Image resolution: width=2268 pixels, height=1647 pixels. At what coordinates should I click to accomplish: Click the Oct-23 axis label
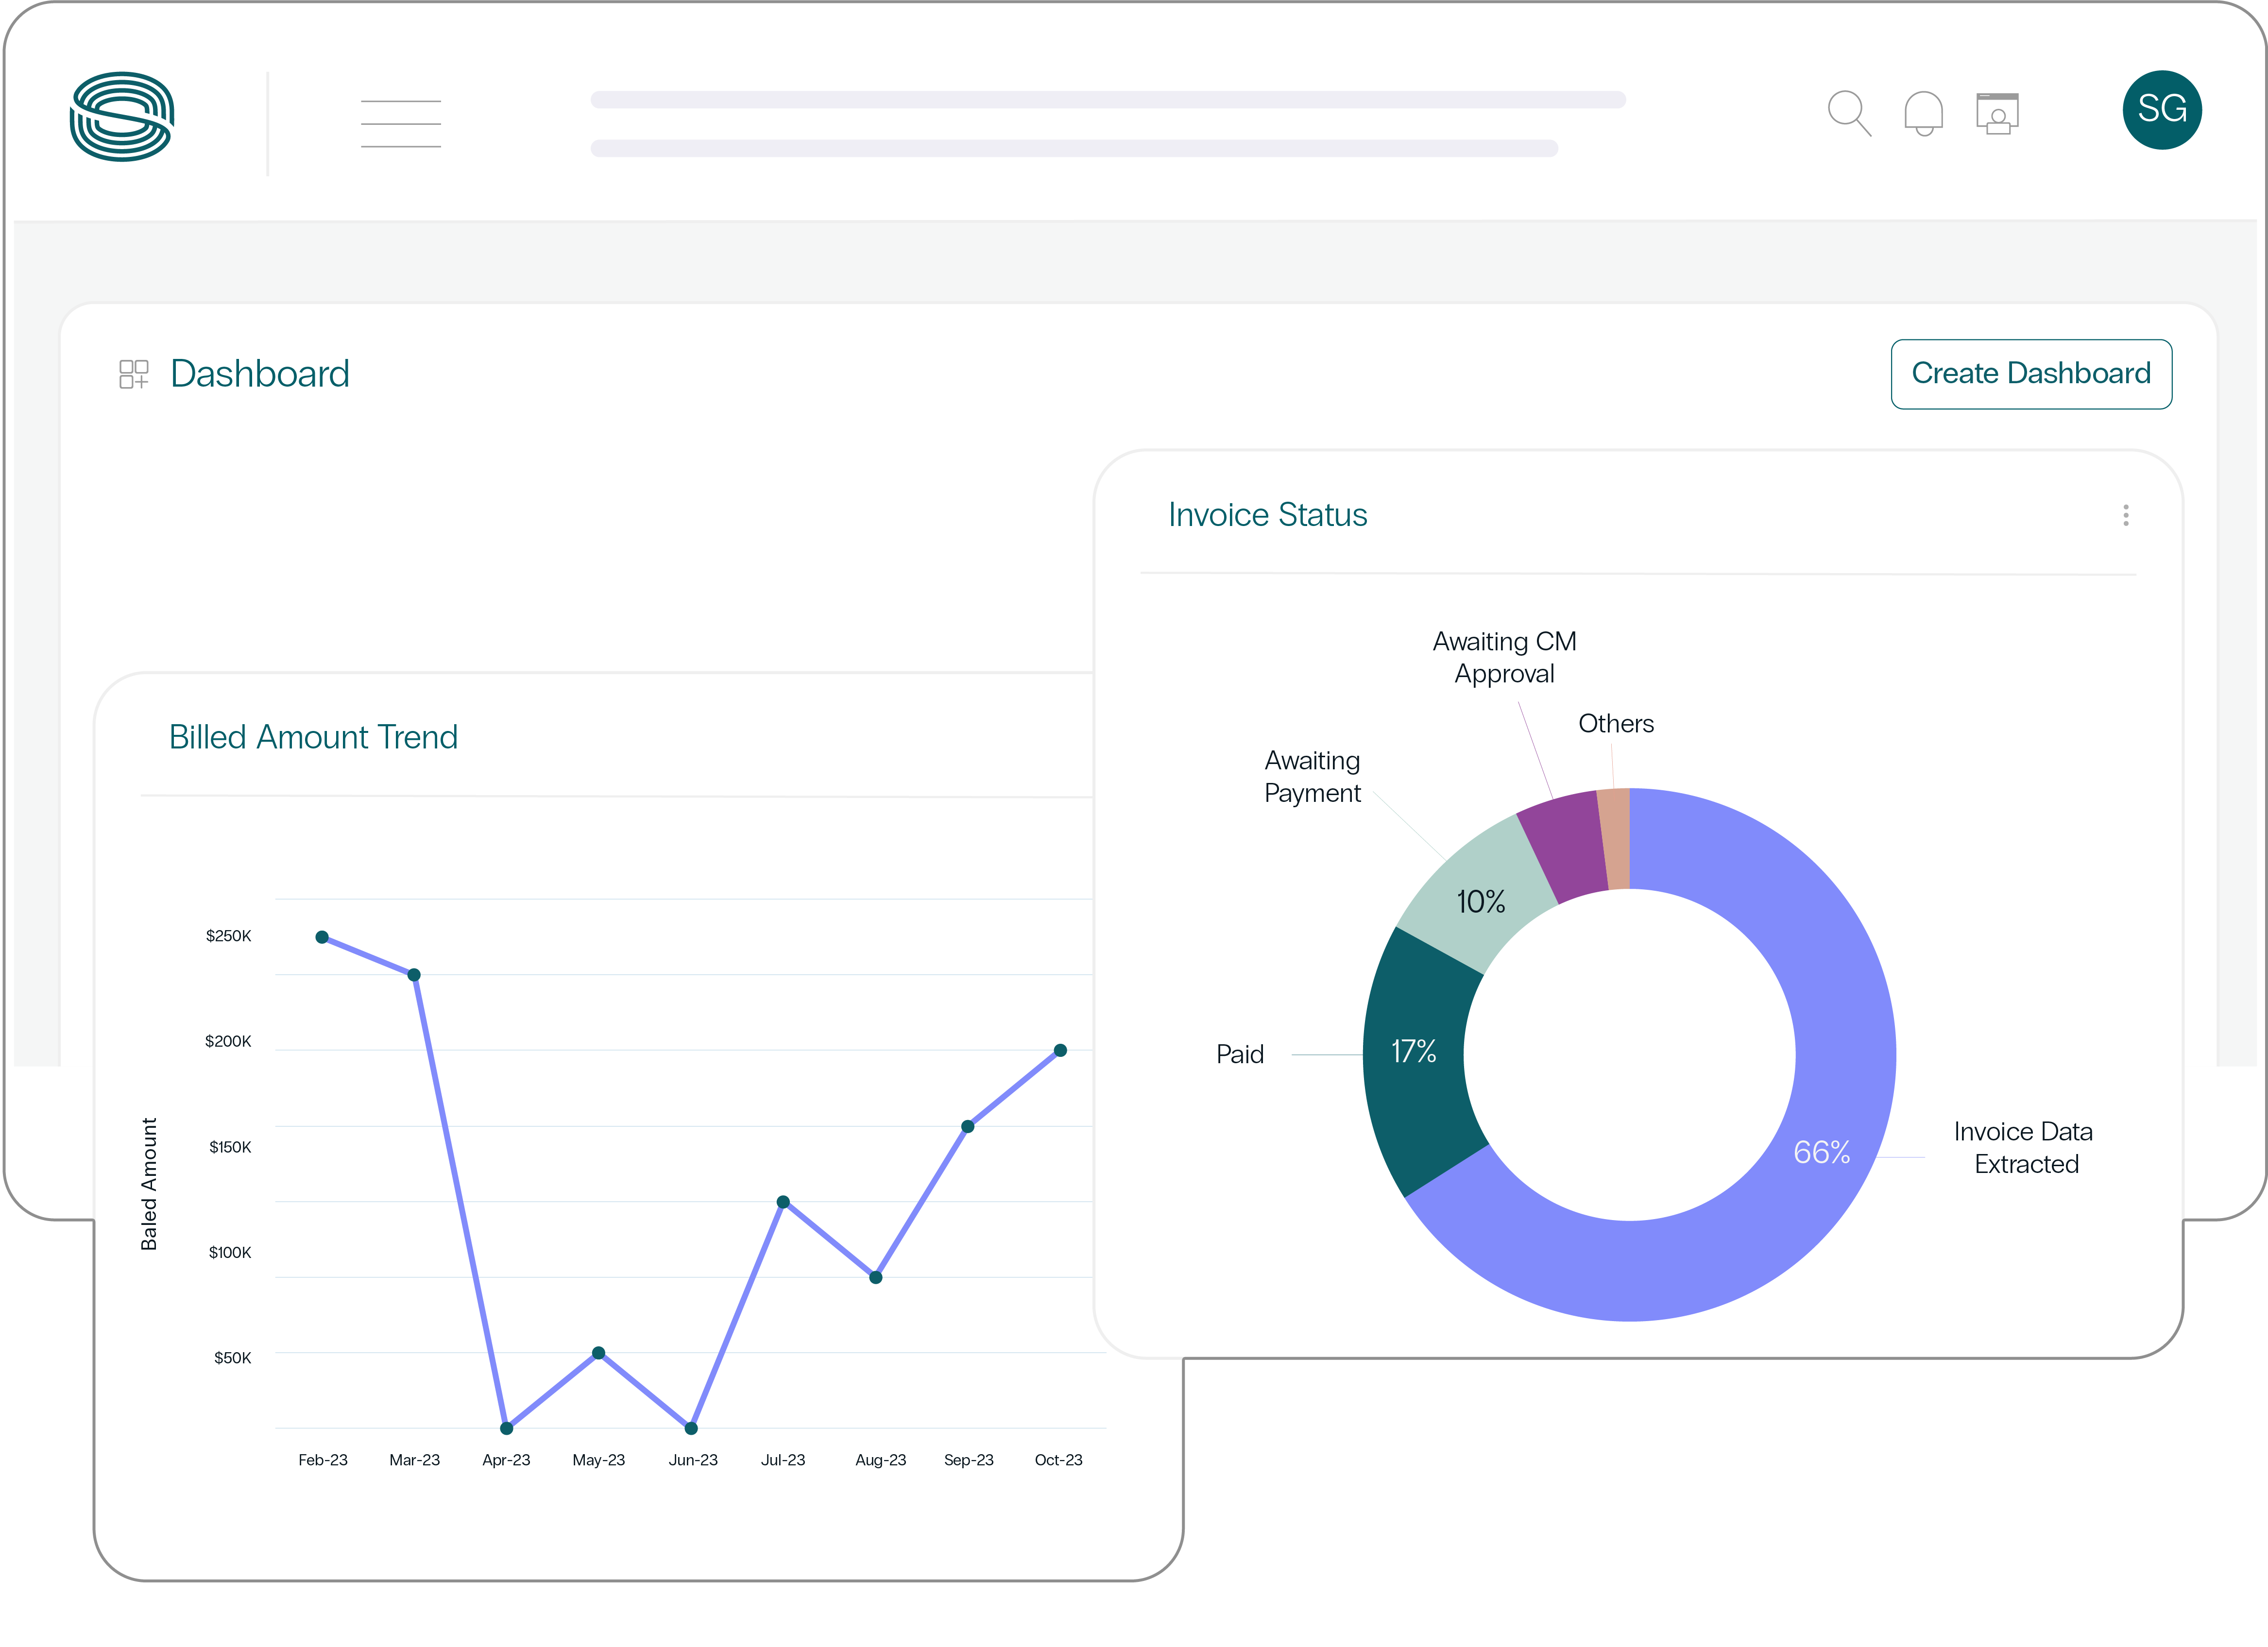(x=1059, y=1460)
